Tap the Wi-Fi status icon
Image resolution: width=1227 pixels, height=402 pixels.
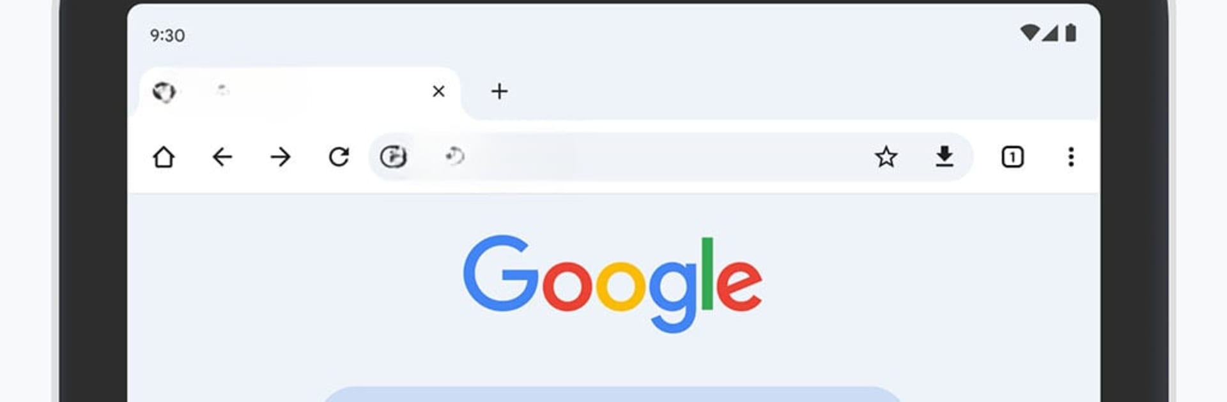coord(1029,33)
